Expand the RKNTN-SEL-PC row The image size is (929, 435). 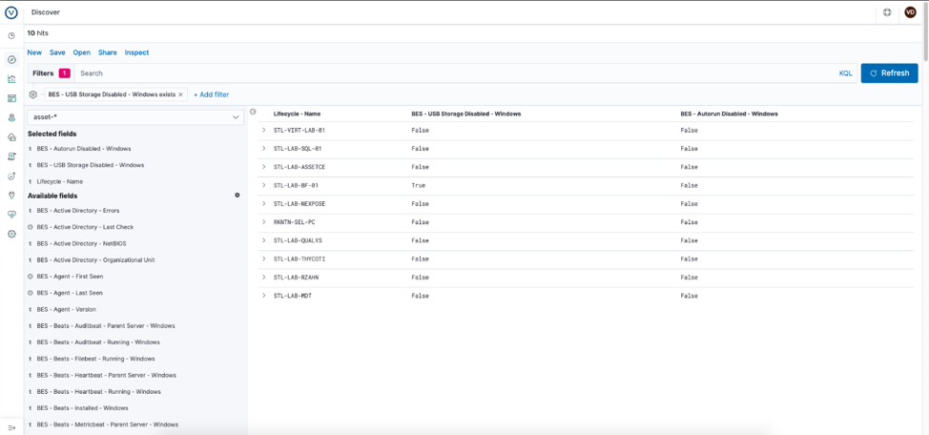tap(263, 221)
